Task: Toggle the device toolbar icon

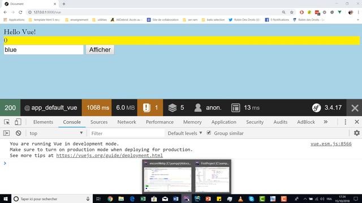Action: (x=18, y=122)
